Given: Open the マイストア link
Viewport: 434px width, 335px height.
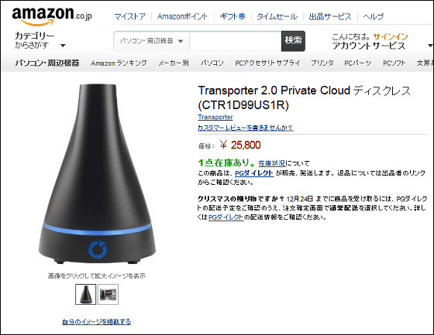Looking at the screenshot, I should 130,16.
